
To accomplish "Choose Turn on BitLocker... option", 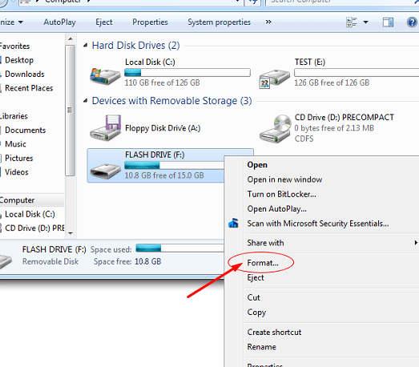I will [x=282, y=194].
